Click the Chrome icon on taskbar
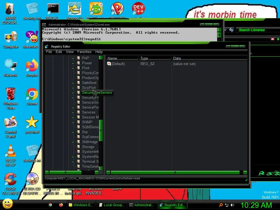 tap(50, 205)
